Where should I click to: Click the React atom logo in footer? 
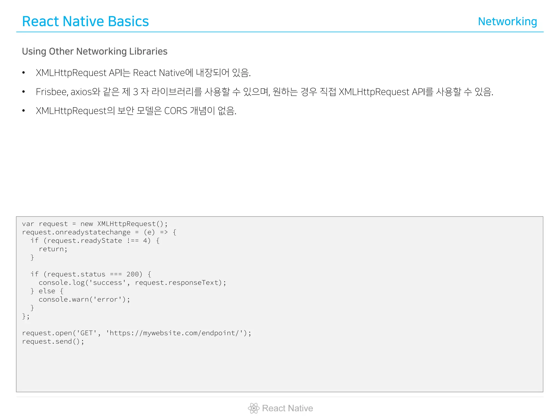coord(253,408)
